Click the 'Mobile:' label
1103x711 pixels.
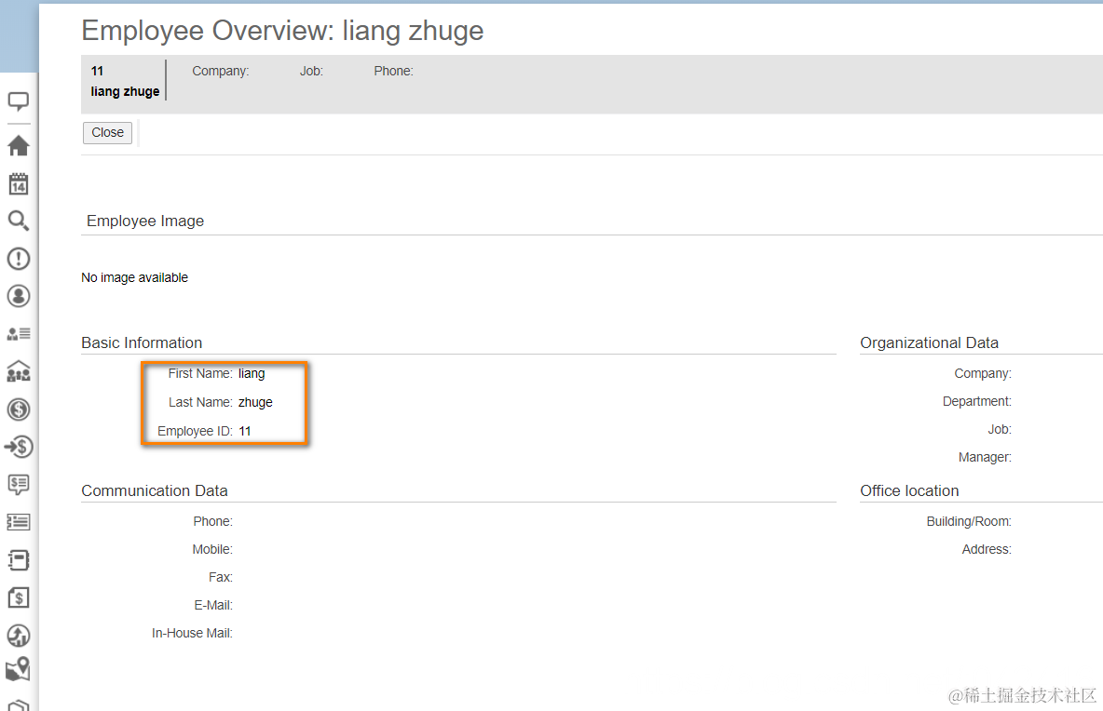(x=212, y=549)
